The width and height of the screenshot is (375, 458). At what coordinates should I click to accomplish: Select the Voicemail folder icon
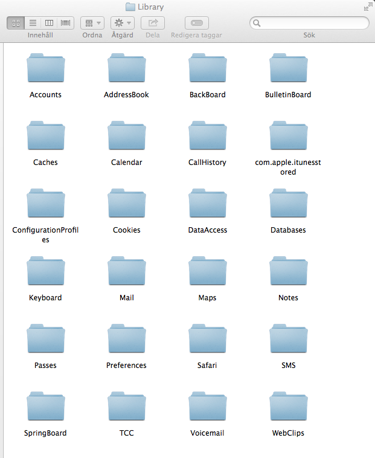208,406
